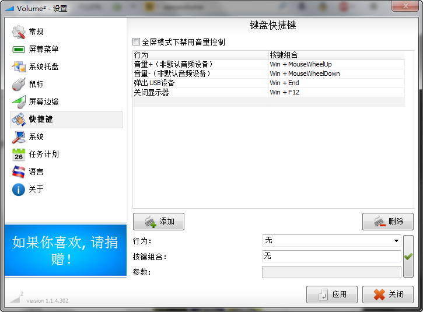The image size is (423, 312).
Task: Click the 删除 button label
Action: pyautogui.click(x=396, y=222)
